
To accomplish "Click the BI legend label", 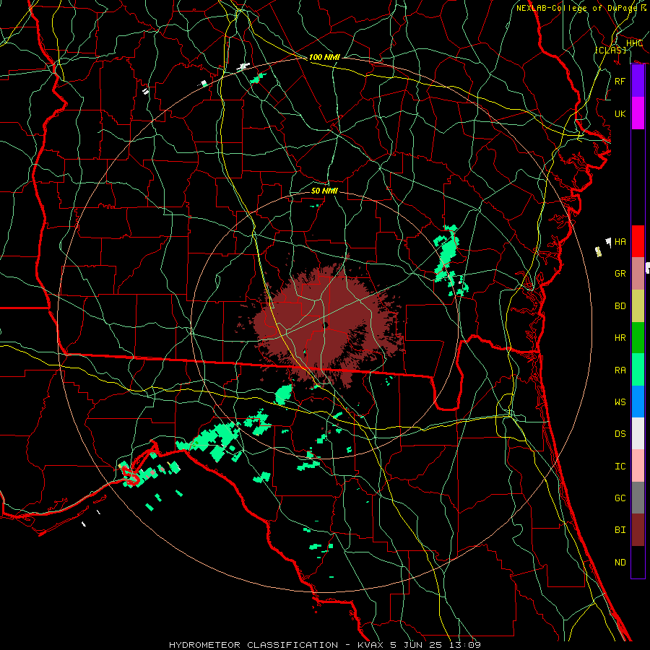I will point(620,530).
